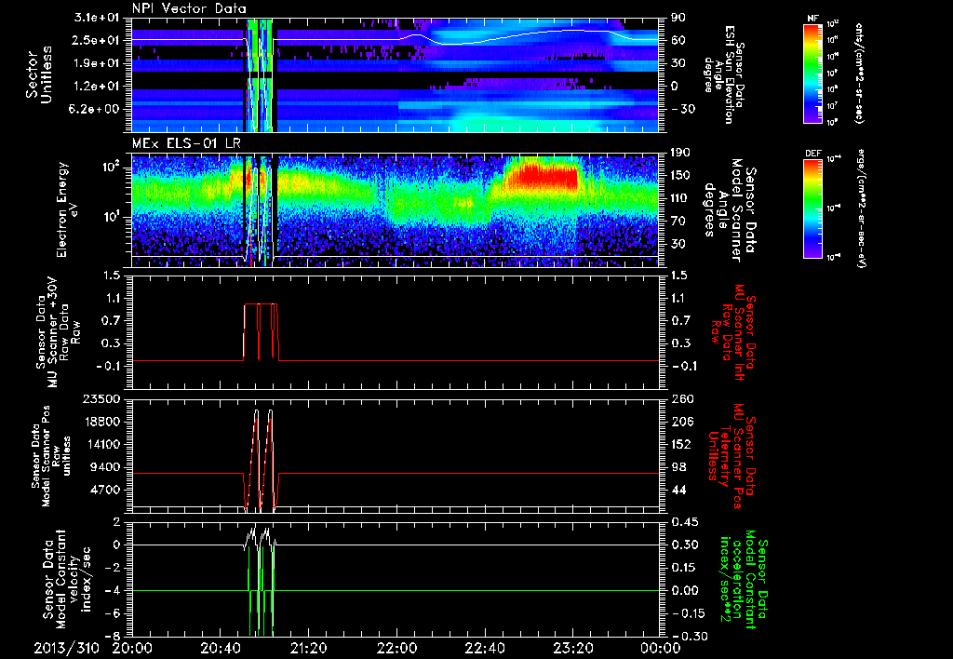Select the "ESH Sun Elevation Angle" axis title

coord(725,74)
